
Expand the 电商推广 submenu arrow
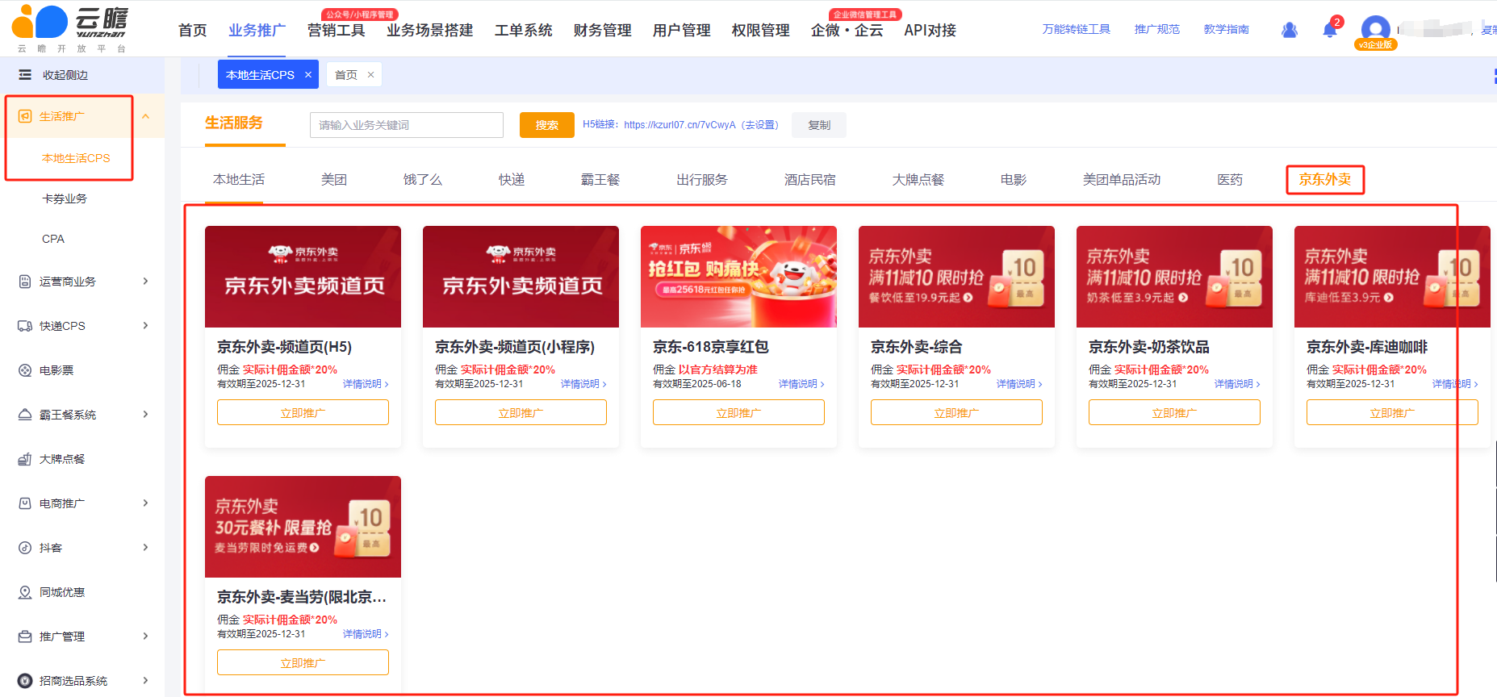[x=146, y=503]
